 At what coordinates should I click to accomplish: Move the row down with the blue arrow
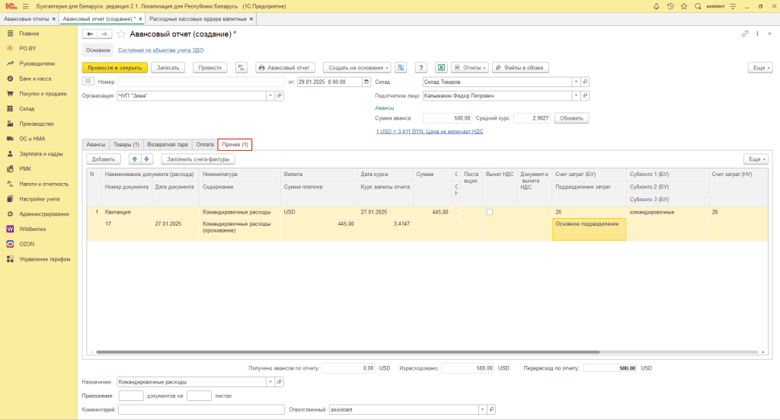[148, 159]
